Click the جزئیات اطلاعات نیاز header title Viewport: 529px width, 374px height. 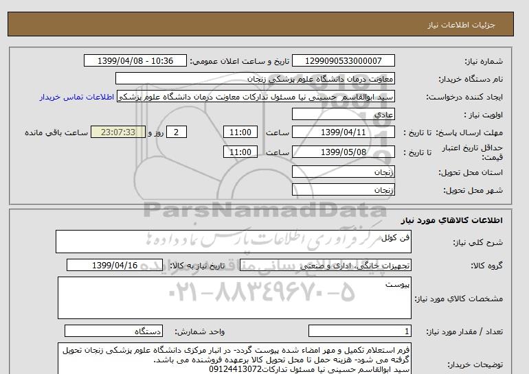click(x=461, y=25)
